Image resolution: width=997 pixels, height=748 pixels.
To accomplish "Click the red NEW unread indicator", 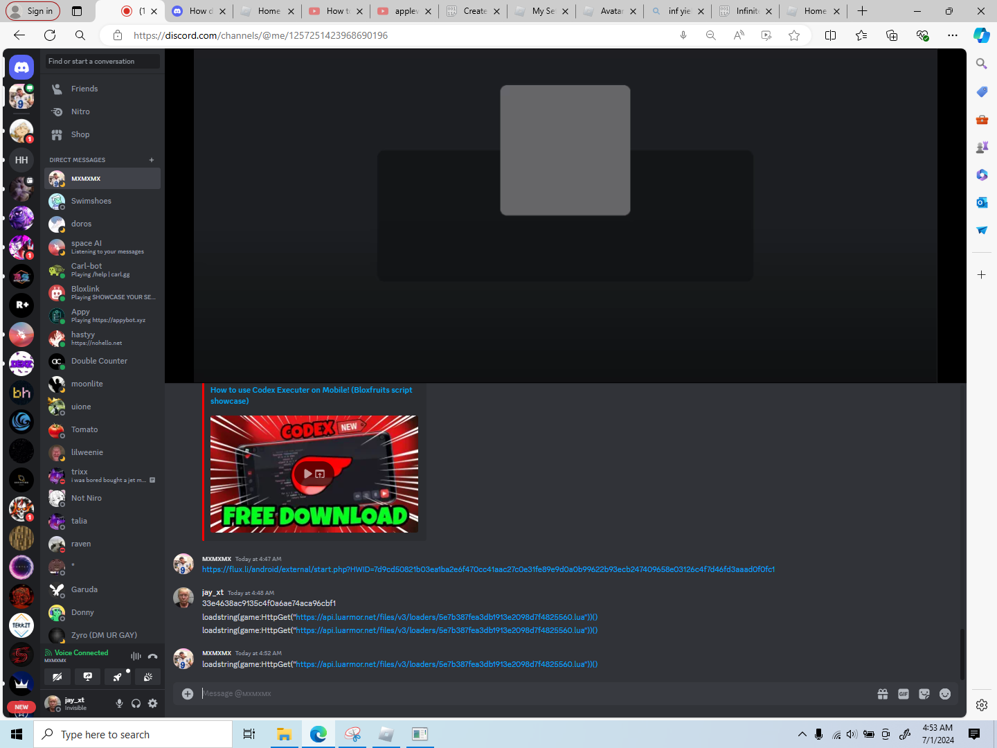I will (21, 707).
